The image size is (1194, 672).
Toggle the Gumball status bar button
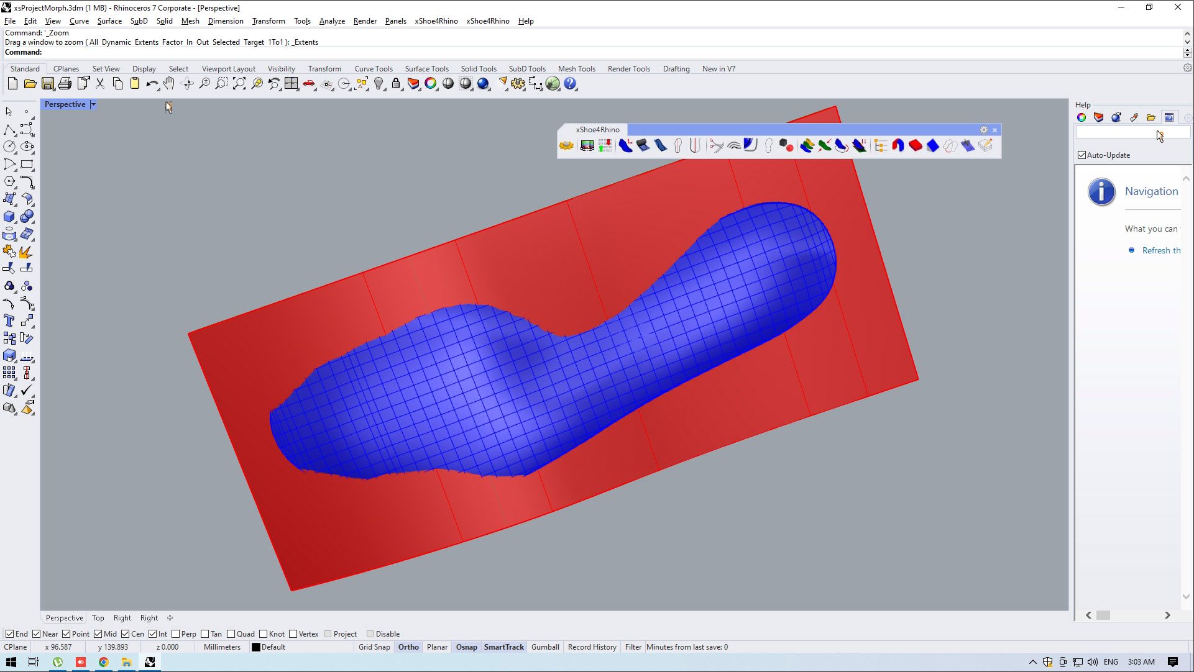tap(545, 647)
